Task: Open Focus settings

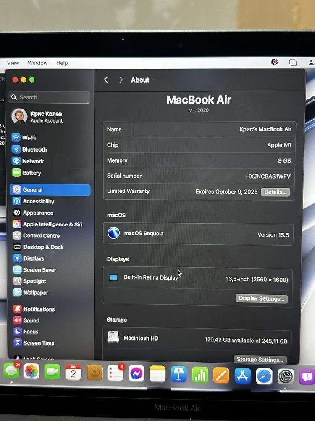Action: [50, 332]
